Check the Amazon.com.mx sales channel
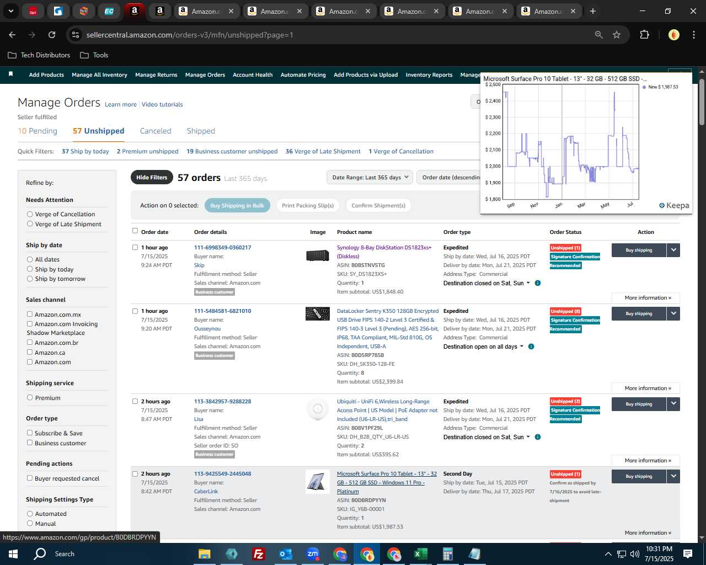 click(30, 314)
